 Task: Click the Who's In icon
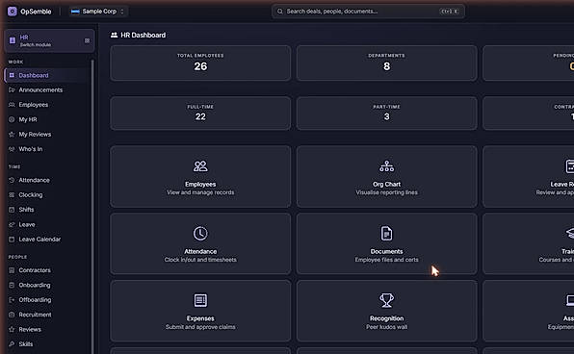pyautogui.click(x=12, y=149)
